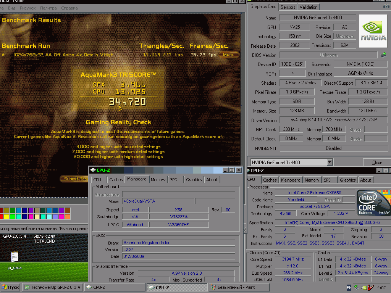Pick the pale yellow palette color
The width and height of the screenshot is (391, 293).
[x=37, y=217]
